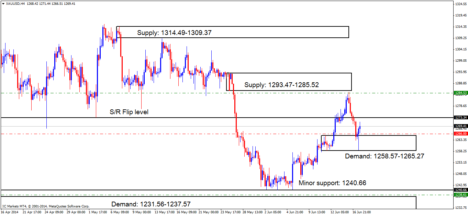This screenshot has height=215, width=468.
Task: Click the 1299.05 price scale value
Action: pyautogui.click(x=460, y=61)
